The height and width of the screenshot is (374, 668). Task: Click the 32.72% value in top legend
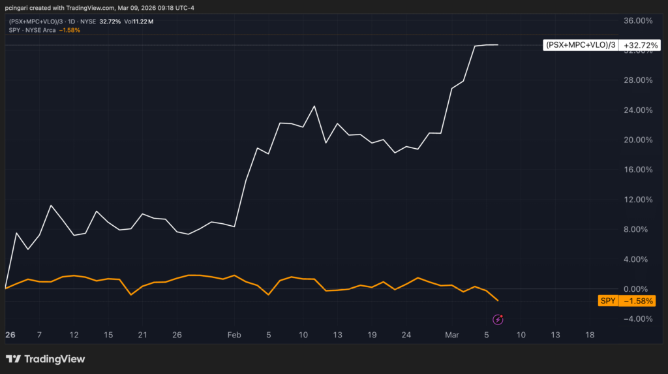[110, 22]
